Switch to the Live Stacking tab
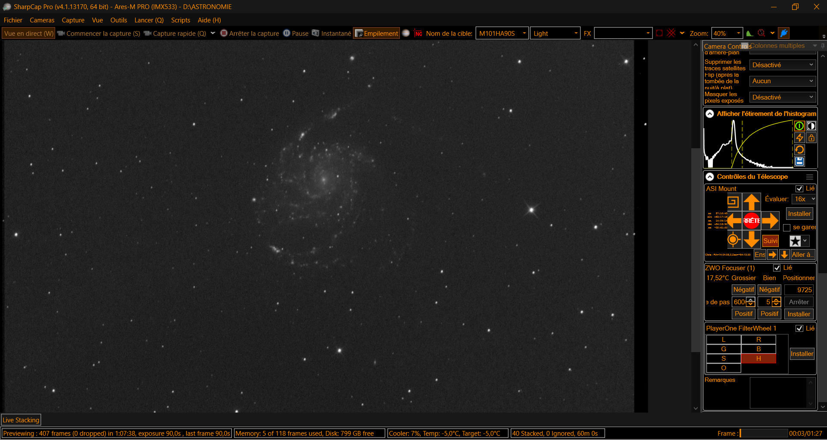The image size is (827, 440). 21,420
